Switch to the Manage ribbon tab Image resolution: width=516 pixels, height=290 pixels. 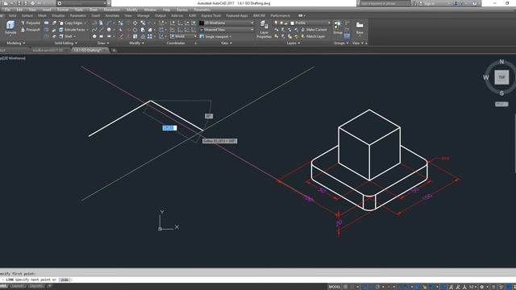click(x=144, y=15)
